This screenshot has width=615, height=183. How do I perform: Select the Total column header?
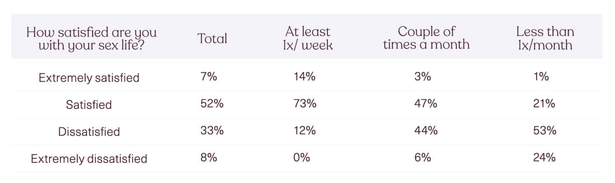pos(212,39)
